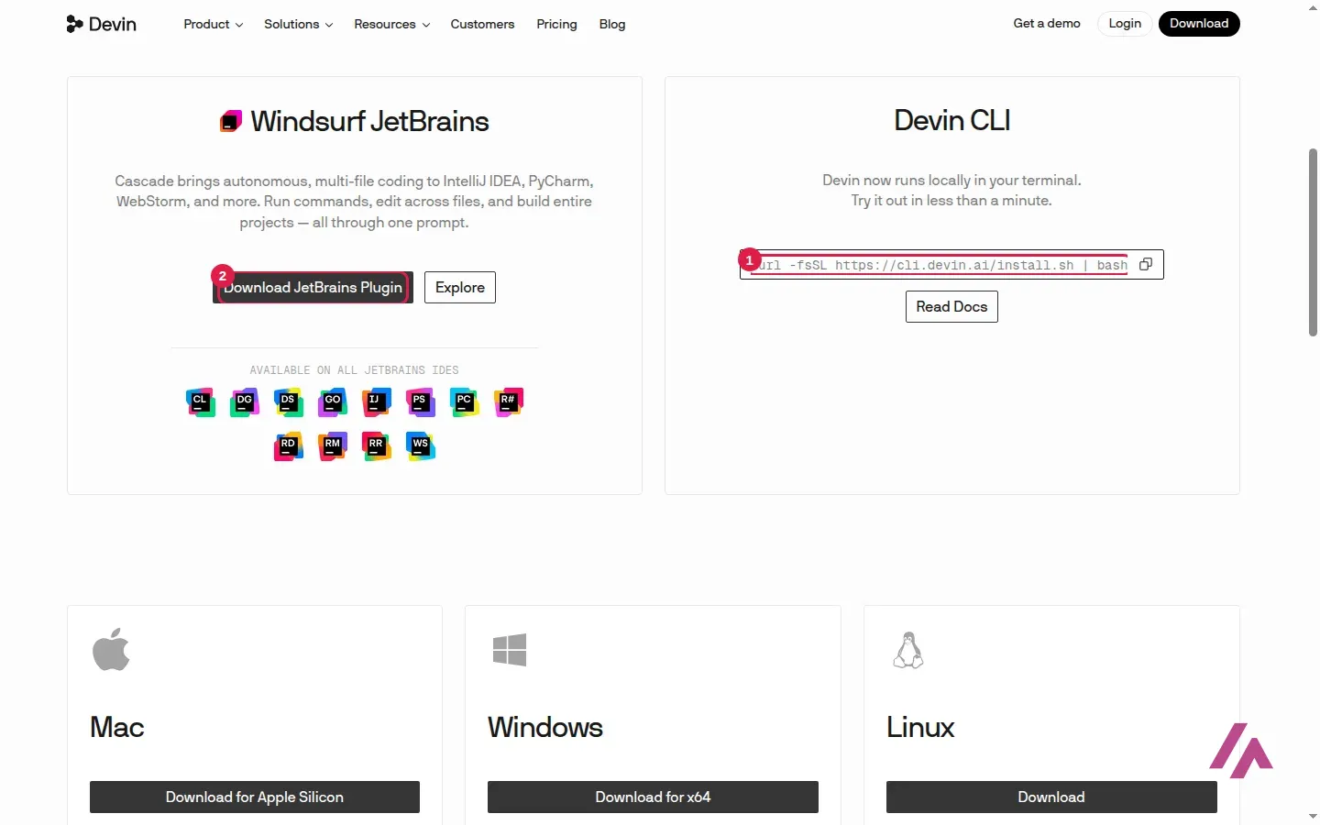
Task: Click the Windsurf JetBrains heading
Action: point(369,121)
